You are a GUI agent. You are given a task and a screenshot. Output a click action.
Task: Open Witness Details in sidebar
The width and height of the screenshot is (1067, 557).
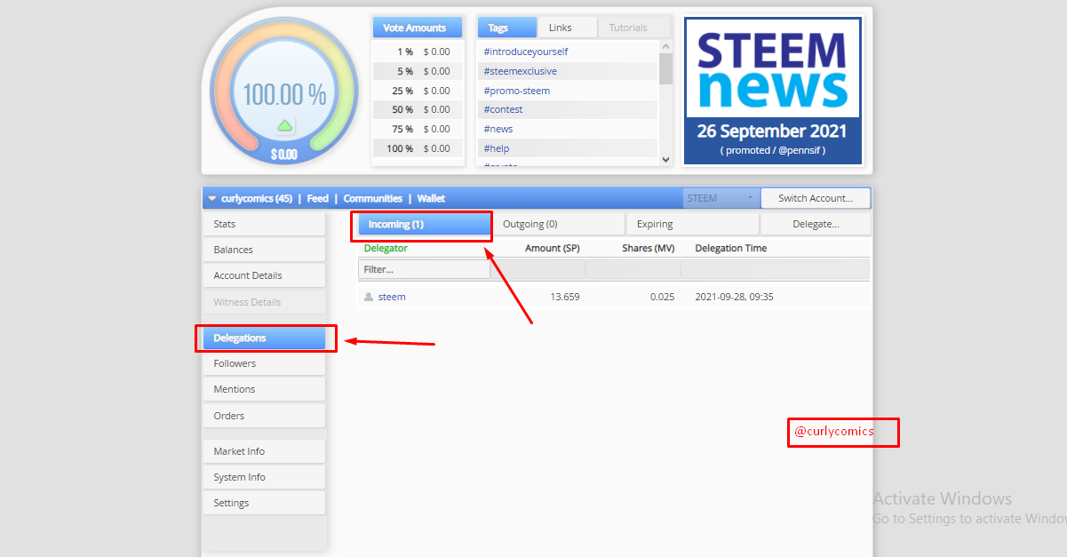pos(264,302)
